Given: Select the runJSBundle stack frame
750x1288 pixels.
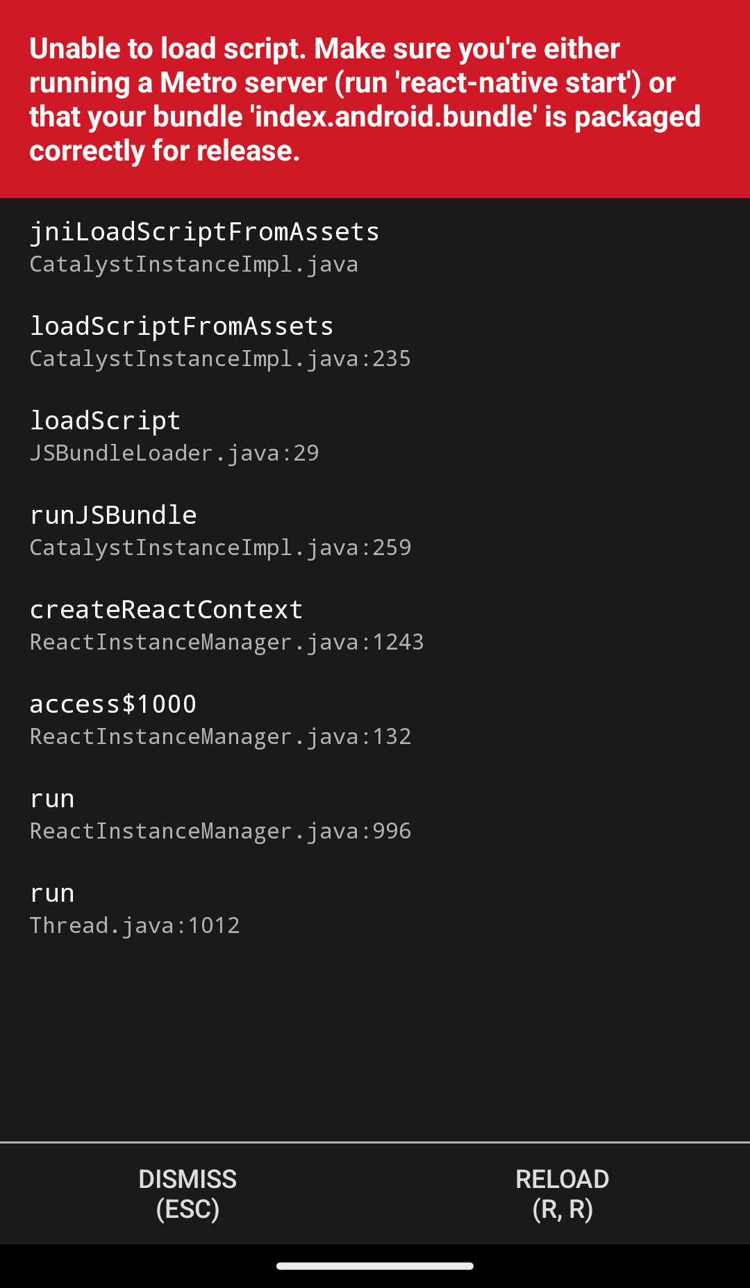Looking at the screenshot, I should [113, 514].
